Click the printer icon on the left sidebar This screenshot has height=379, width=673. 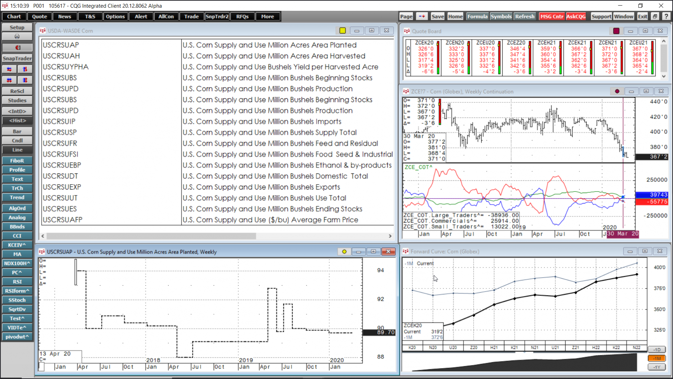(x=17, y=36)
